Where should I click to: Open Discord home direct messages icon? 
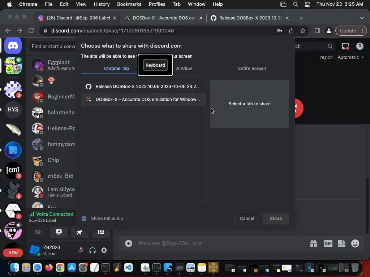[13, 46]
